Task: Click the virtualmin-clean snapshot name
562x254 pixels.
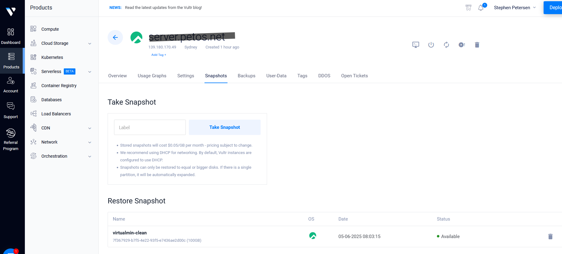Action: 130,233
